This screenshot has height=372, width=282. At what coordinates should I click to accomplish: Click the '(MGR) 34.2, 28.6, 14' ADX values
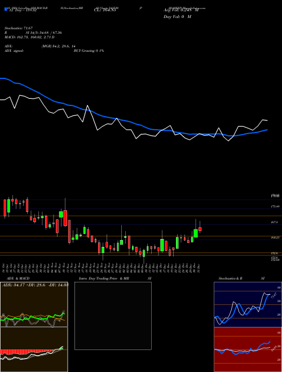(59, 46)
